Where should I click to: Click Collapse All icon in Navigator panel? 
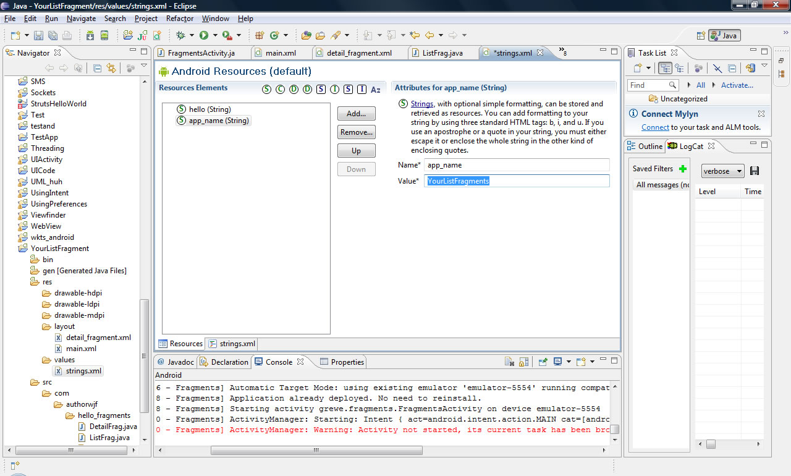[98, 69]
